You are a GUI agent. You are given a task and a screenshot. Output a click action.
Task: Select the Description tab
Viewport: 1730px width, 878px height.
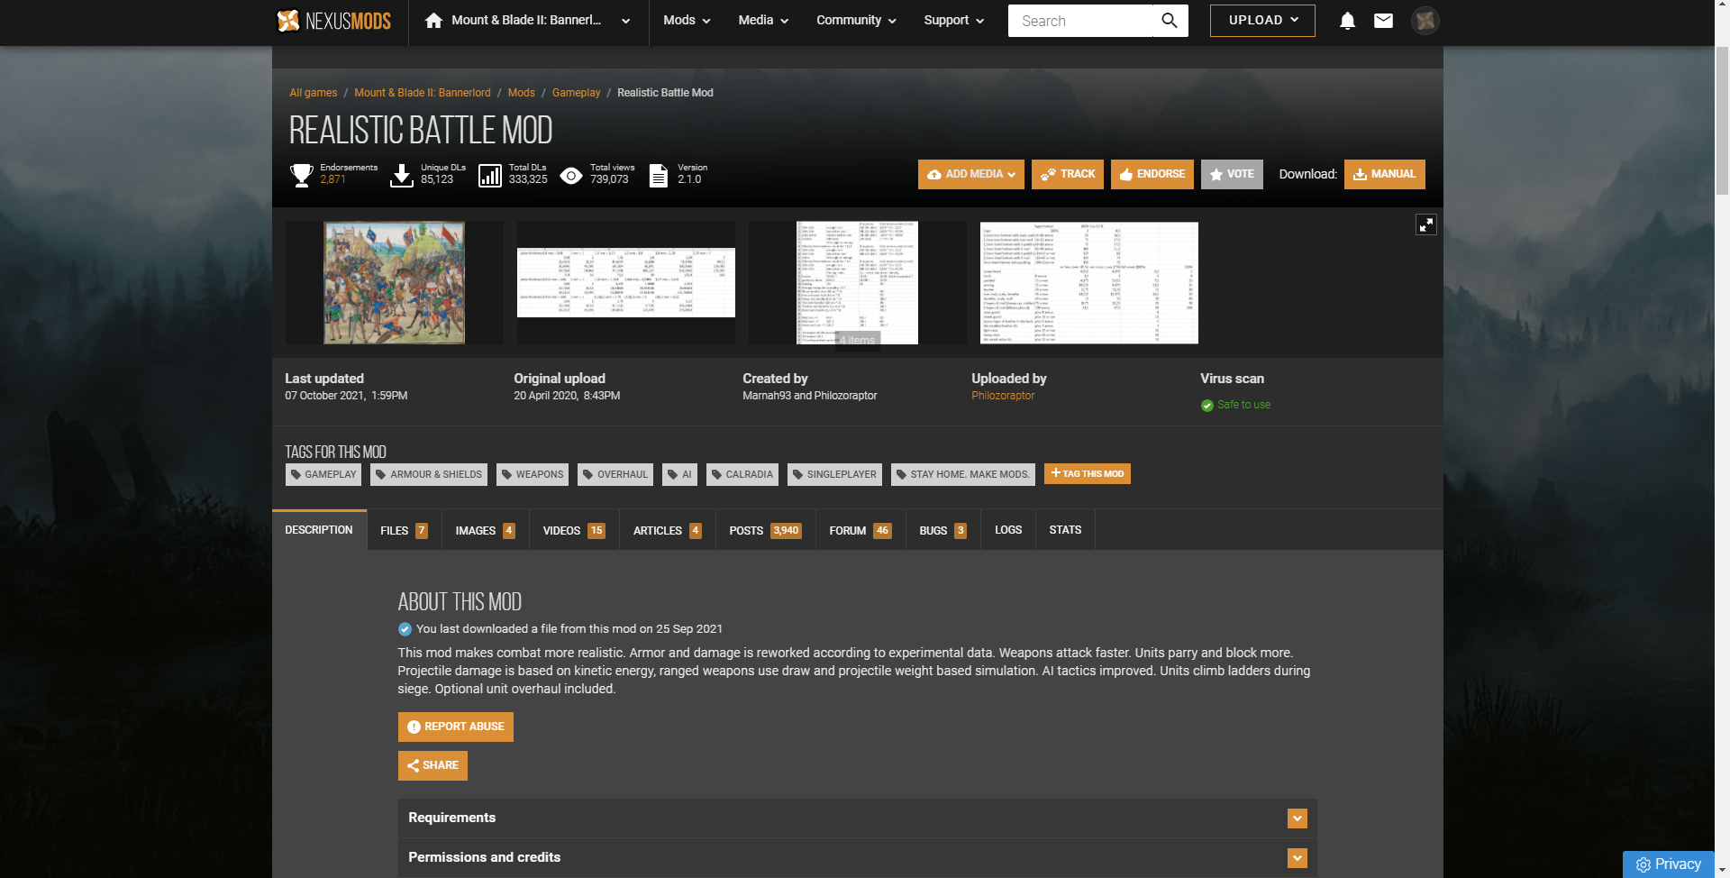tap(319, 531)
